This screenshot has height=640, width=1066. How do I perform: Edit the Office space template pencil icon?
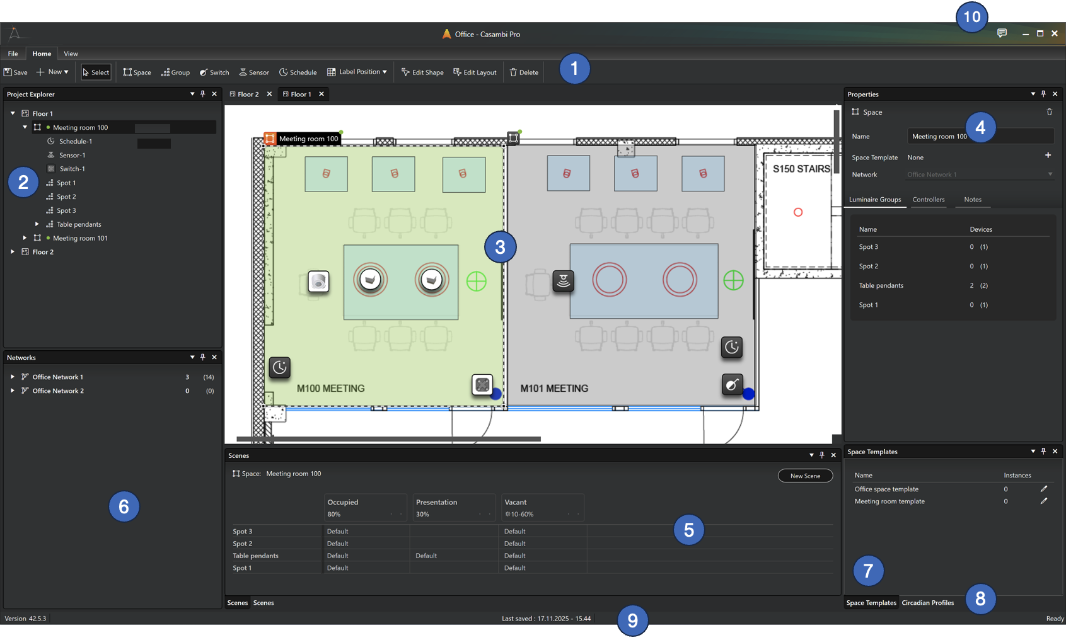click(1044, 489)
